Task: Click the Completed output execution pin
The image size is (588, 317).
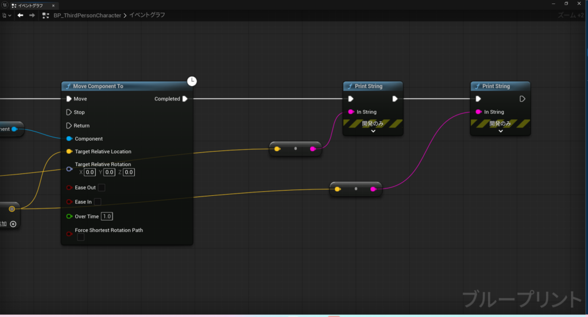Action: click(185, 99)
